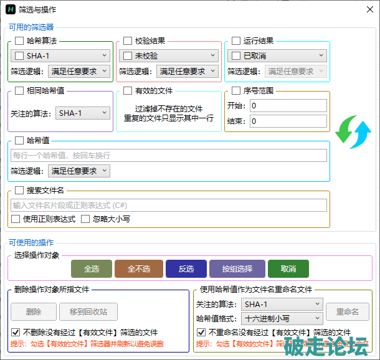Click the green 全选 button
Screen dimensions: 380x360
pyautogui.click(x=91, y=269)
